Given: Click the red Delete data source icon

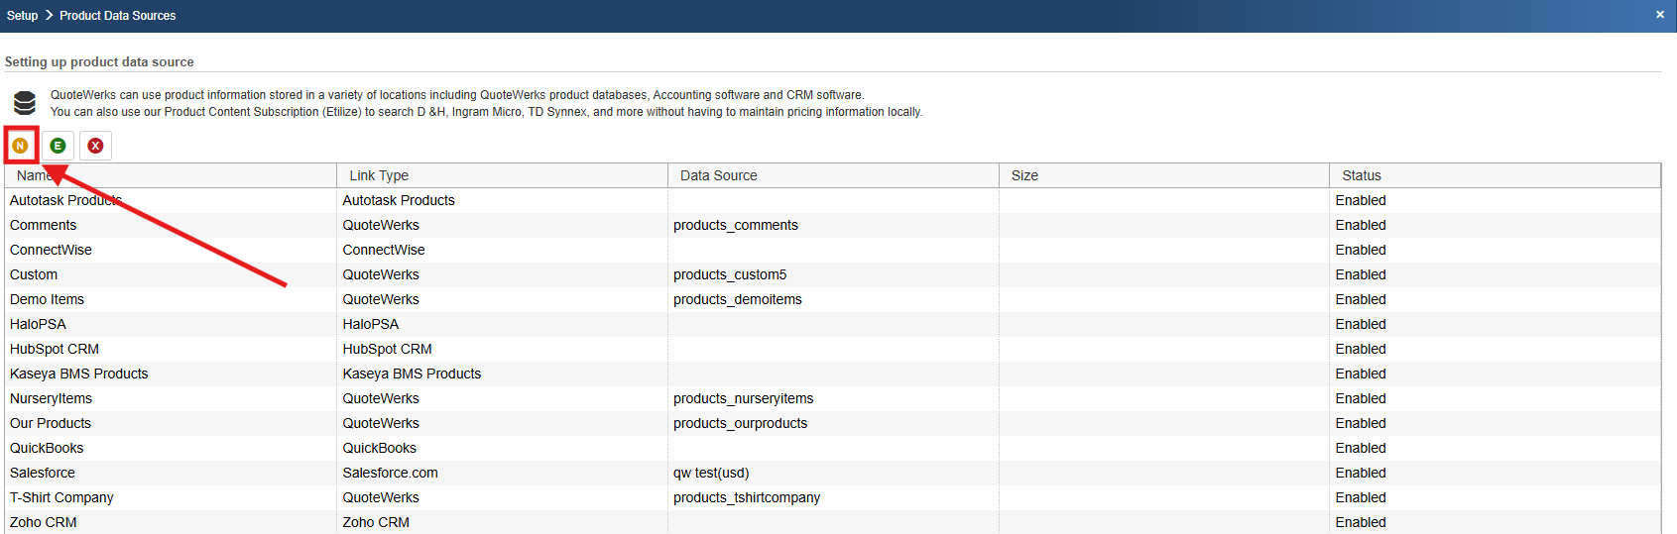Looking at the screenshot, I should pyautogui.click(x=95, y=146).
